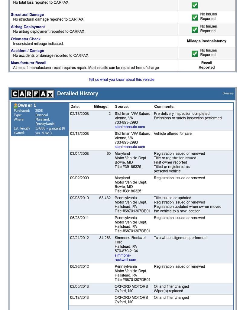The height and width of the screenshot is (310, 243).
Task: Click 'Title #39186325' in the 09/02/2009 row
Action: [128, 191]
